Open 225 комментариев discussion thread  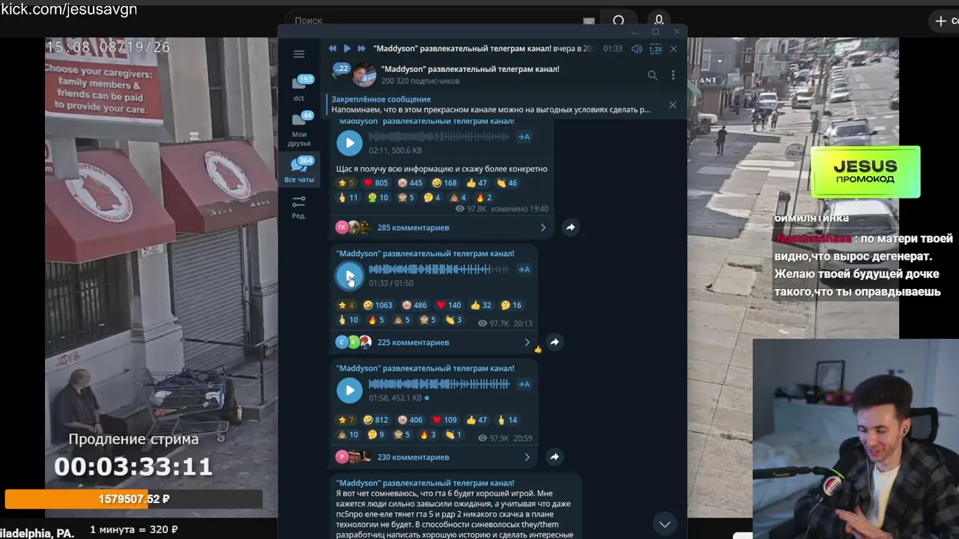[x=433, y=342]
